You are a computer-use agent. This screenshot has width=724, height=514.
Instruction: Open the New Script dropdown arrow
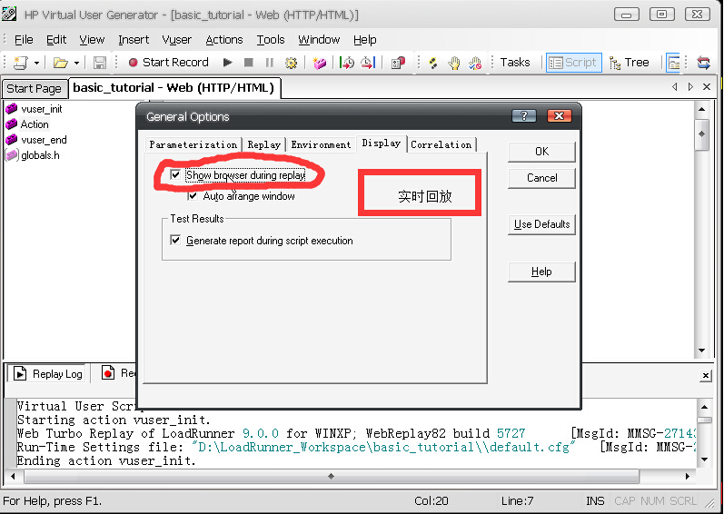click(36, 63)
